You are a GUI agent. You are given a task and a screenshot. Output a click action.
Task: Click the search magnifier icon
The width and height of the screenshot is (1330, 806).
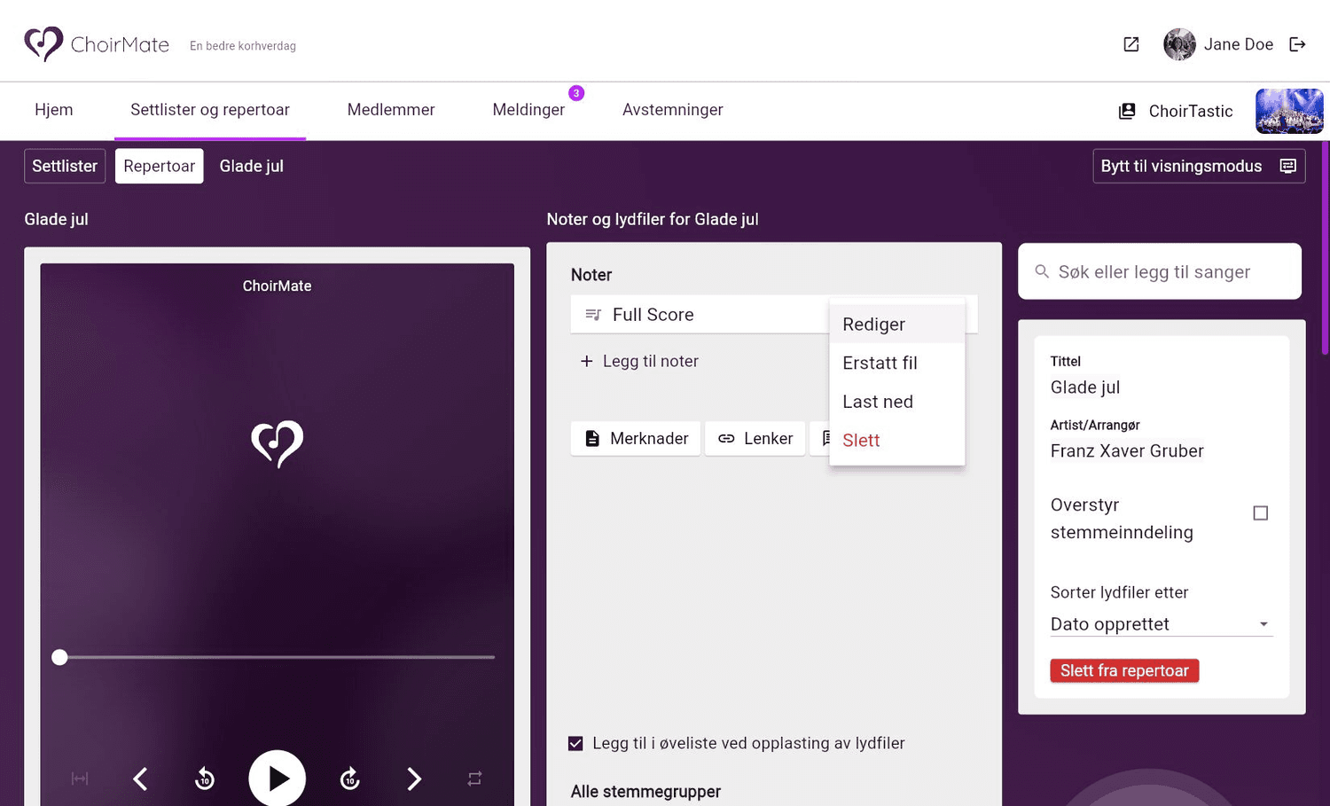(x=1042, y=271)
